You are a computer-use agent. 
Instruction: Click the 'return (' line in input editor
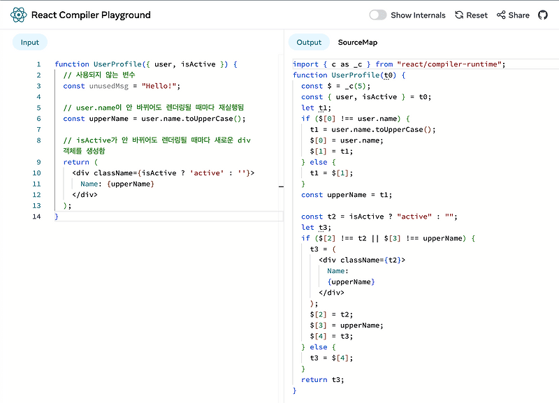click(80, 162)
